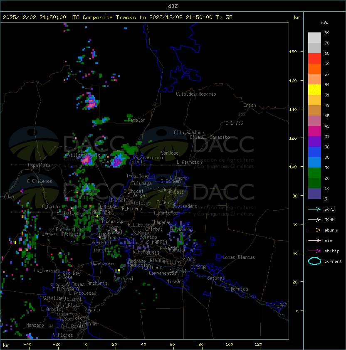Viewport: 346px width, 350px height.
Task: Click the 'current' legend label
Action: click(333, 261)
